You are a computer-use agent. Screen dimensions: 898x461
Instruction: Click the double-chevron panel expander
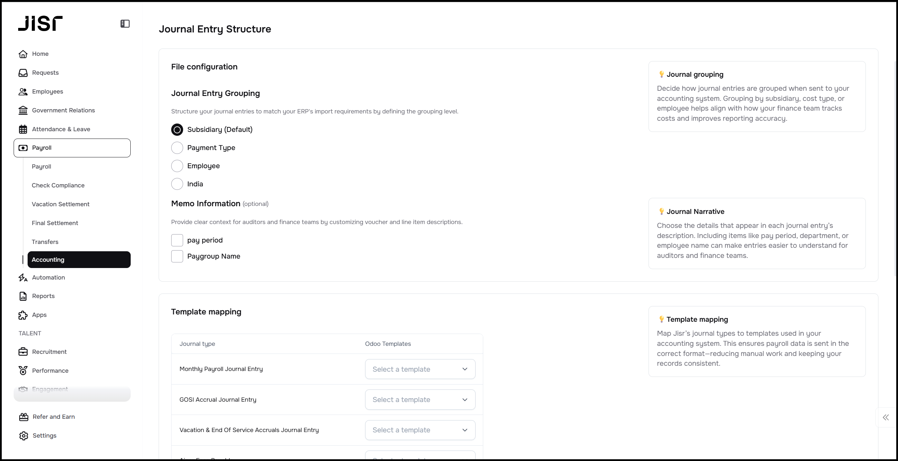(x=886, y=417)
